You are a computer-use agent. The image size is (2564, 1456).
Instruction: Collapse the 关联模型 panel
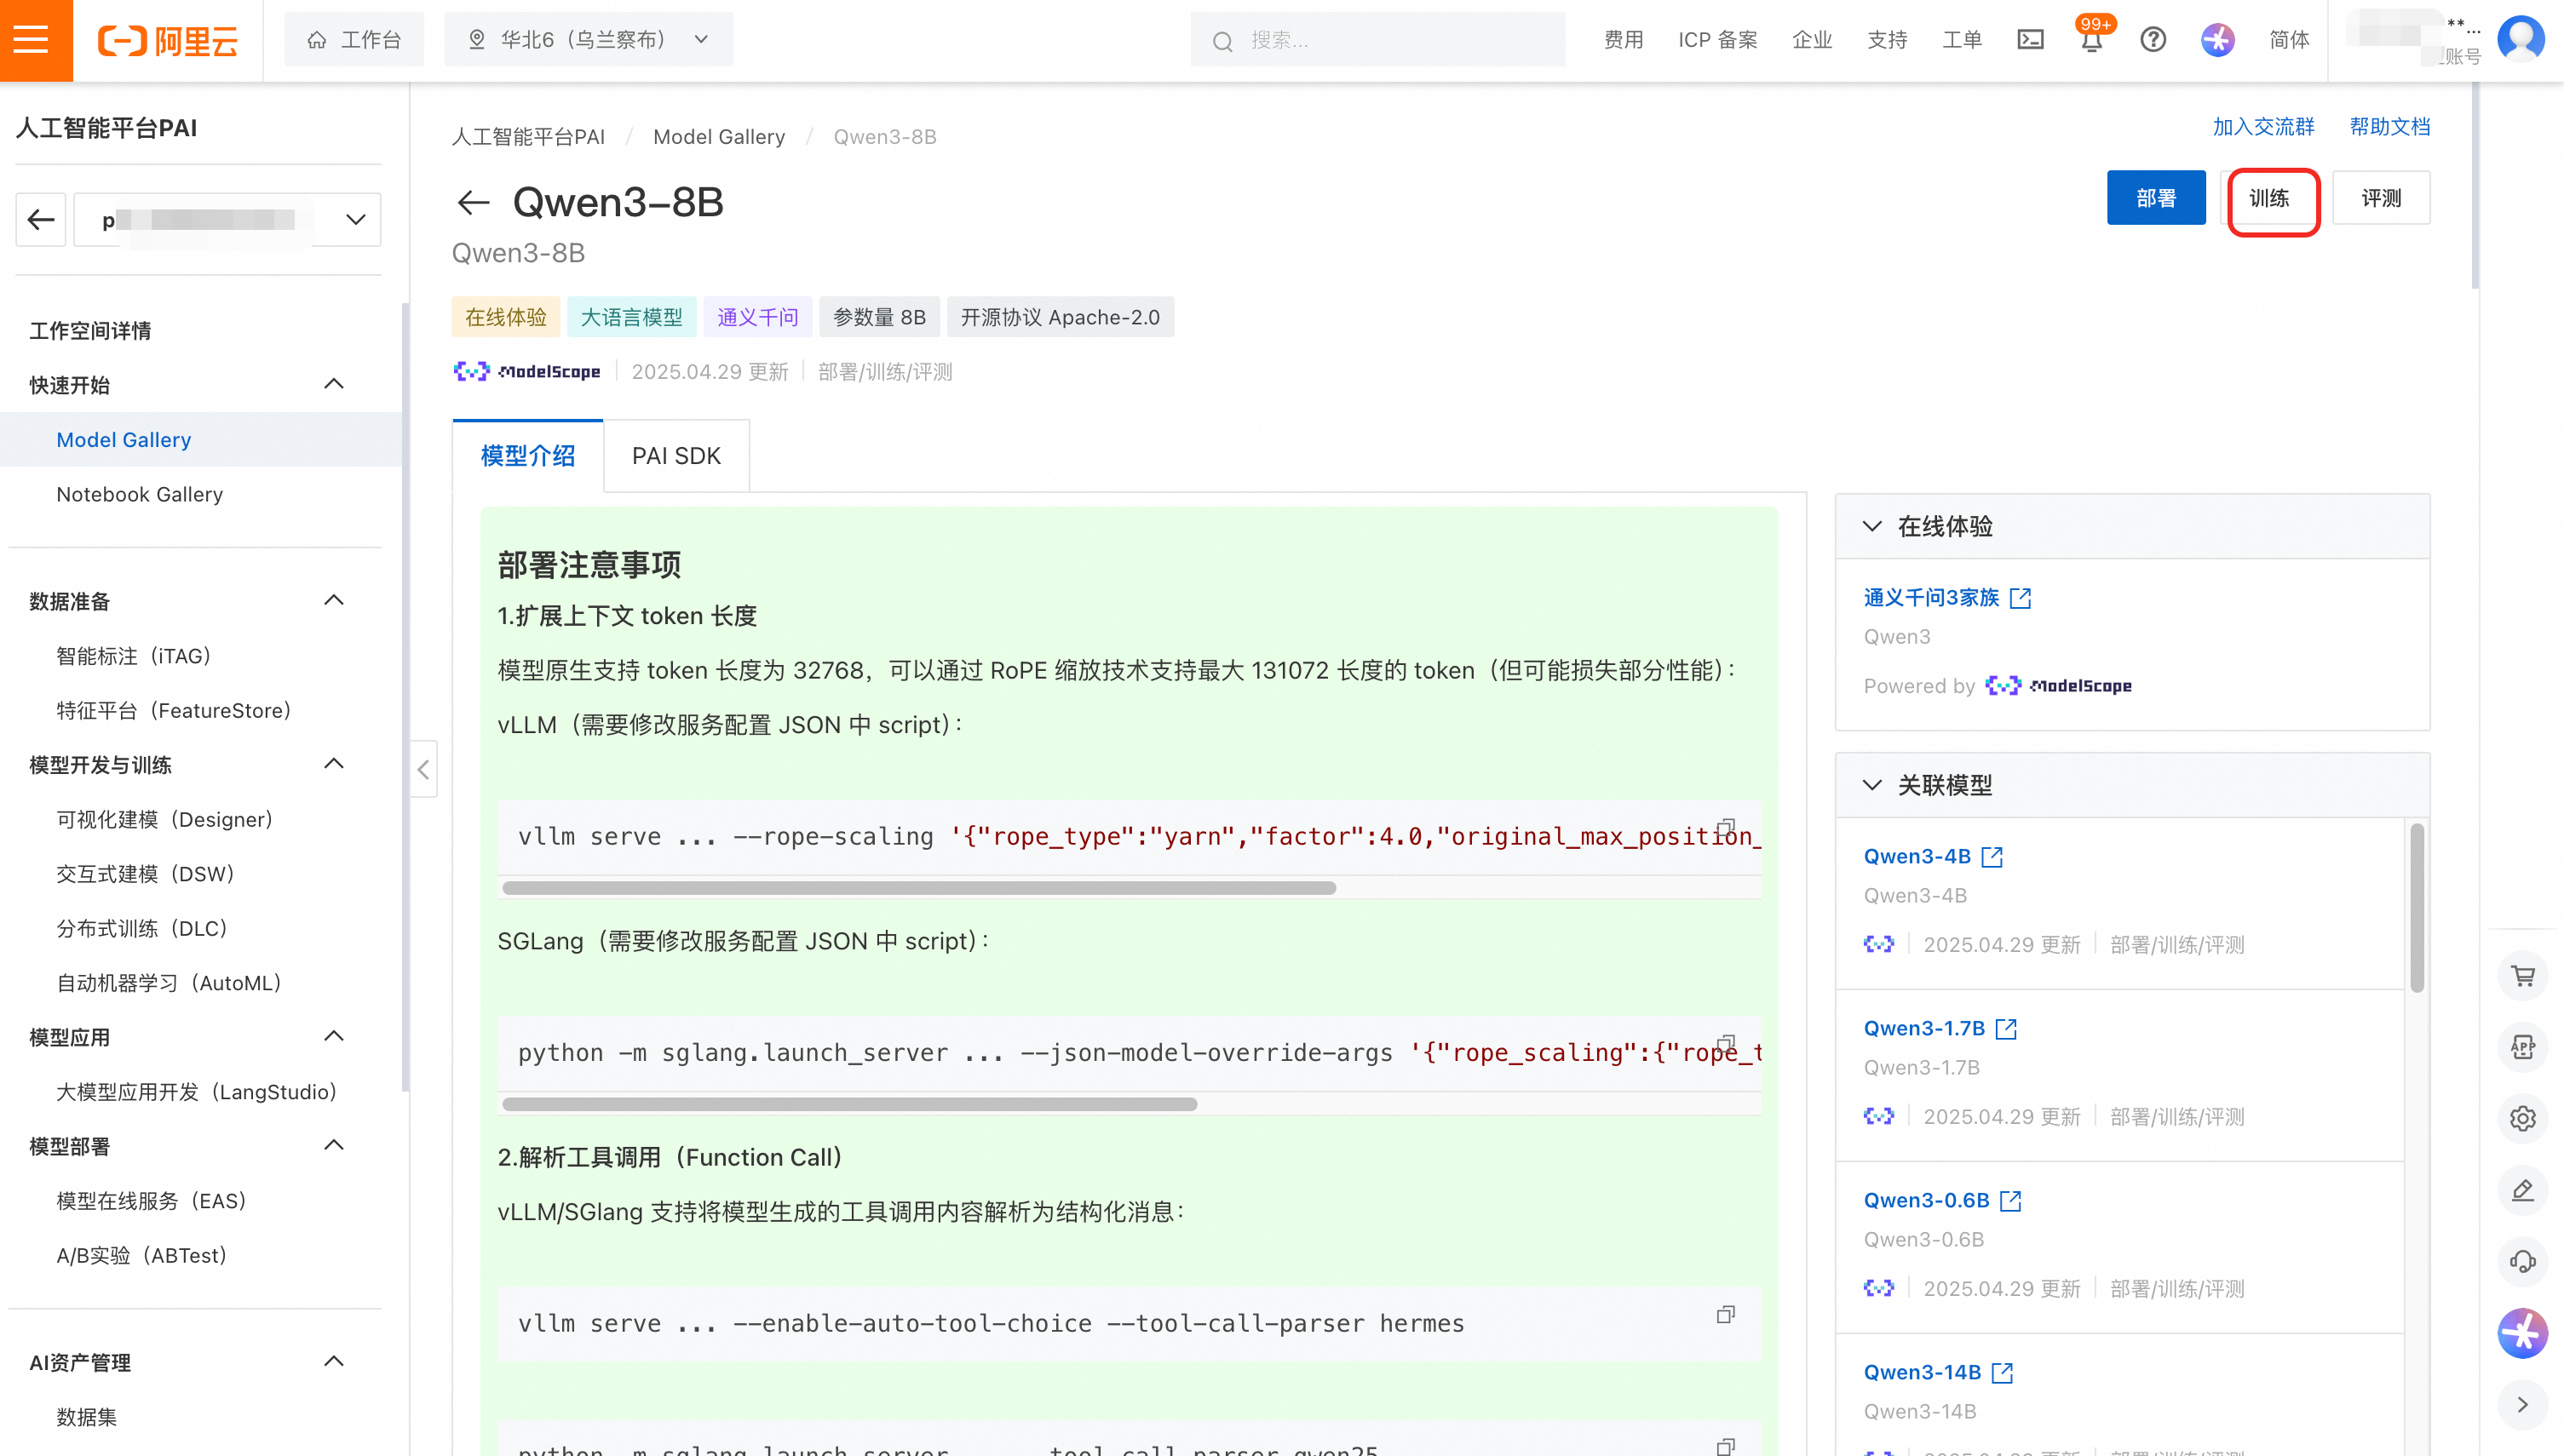pos(1871,786)
